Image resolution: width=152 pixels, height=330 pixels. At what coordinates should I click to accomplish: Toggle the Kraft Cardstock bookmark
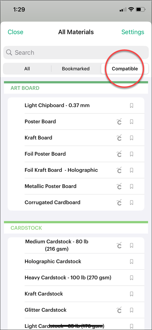tap(131, 294)
